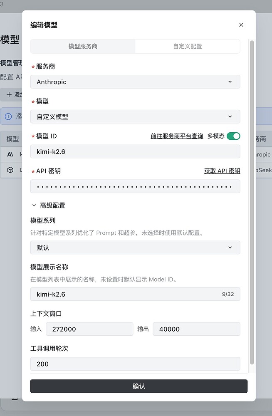
Task: Click the API 密钥 password field
Action: 135,186
